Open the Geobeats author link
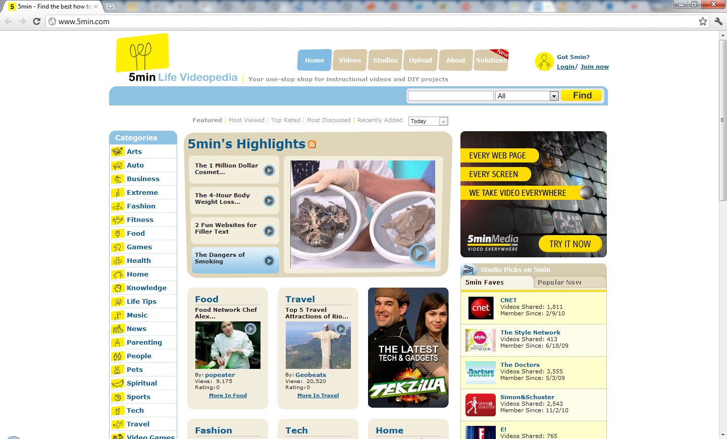 (x=311, y=375)
